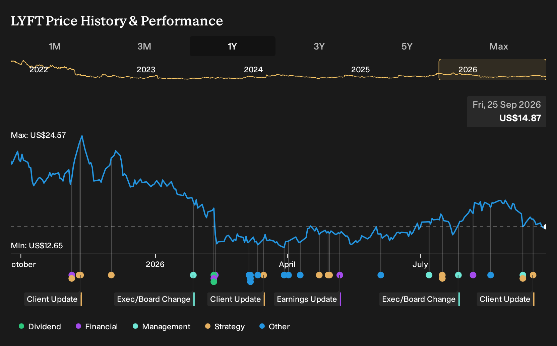Open the Exec/Board Change label below July

click(420, 299)
